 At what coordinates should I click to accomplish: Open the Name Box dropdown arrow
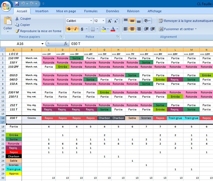tap(43, 44)
